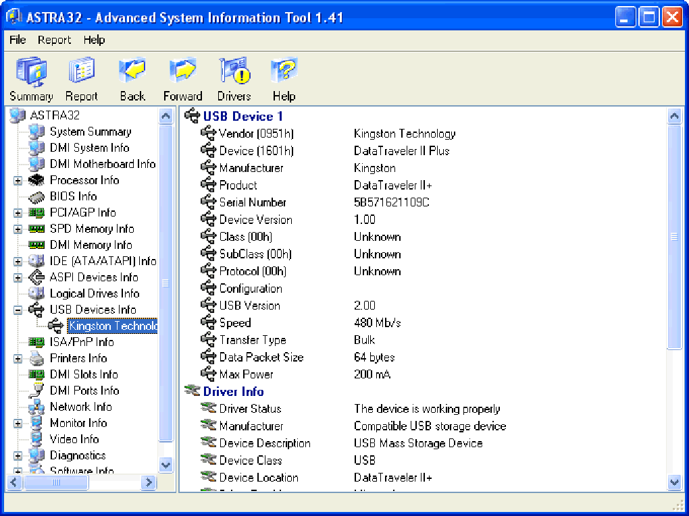Click the USB Devices Info icon
Viewport: 689px width, 516px height.
[x=36, y=310]
